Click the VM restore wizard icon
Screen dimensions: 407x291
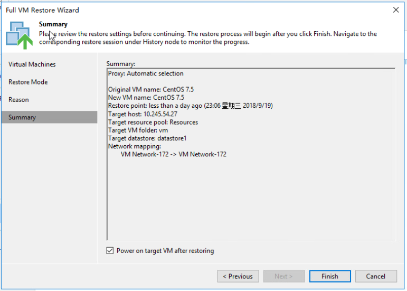(x=19, y=35)
